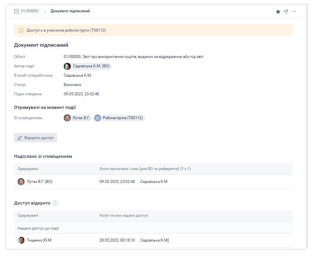The image size is (313, 256).
Task: Click Коли та ким надано доступ header
Action: 124,215
